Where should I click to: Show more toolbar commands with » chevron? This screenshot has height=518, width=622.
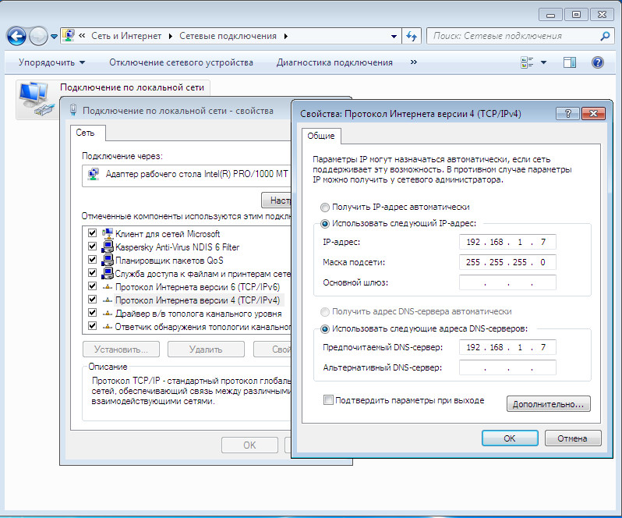click(x=414, y=62)
